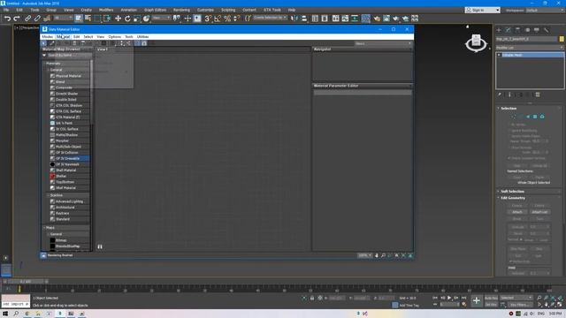
Task: Collapse the Scanline group
Action: pos(49,195)
